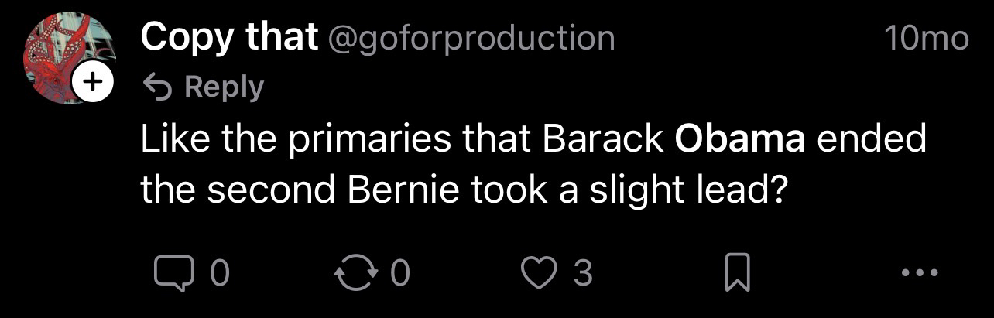
Task: Open the red octopus profile avatar
Action: (x=60, y=54)
